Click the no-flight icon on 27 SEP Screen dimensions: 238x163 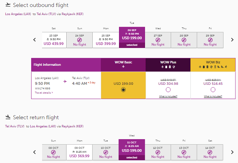158,40
